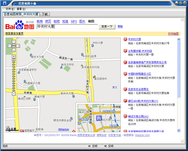Click the 中国电子大厦 building icon on map

tap(25, 81)
